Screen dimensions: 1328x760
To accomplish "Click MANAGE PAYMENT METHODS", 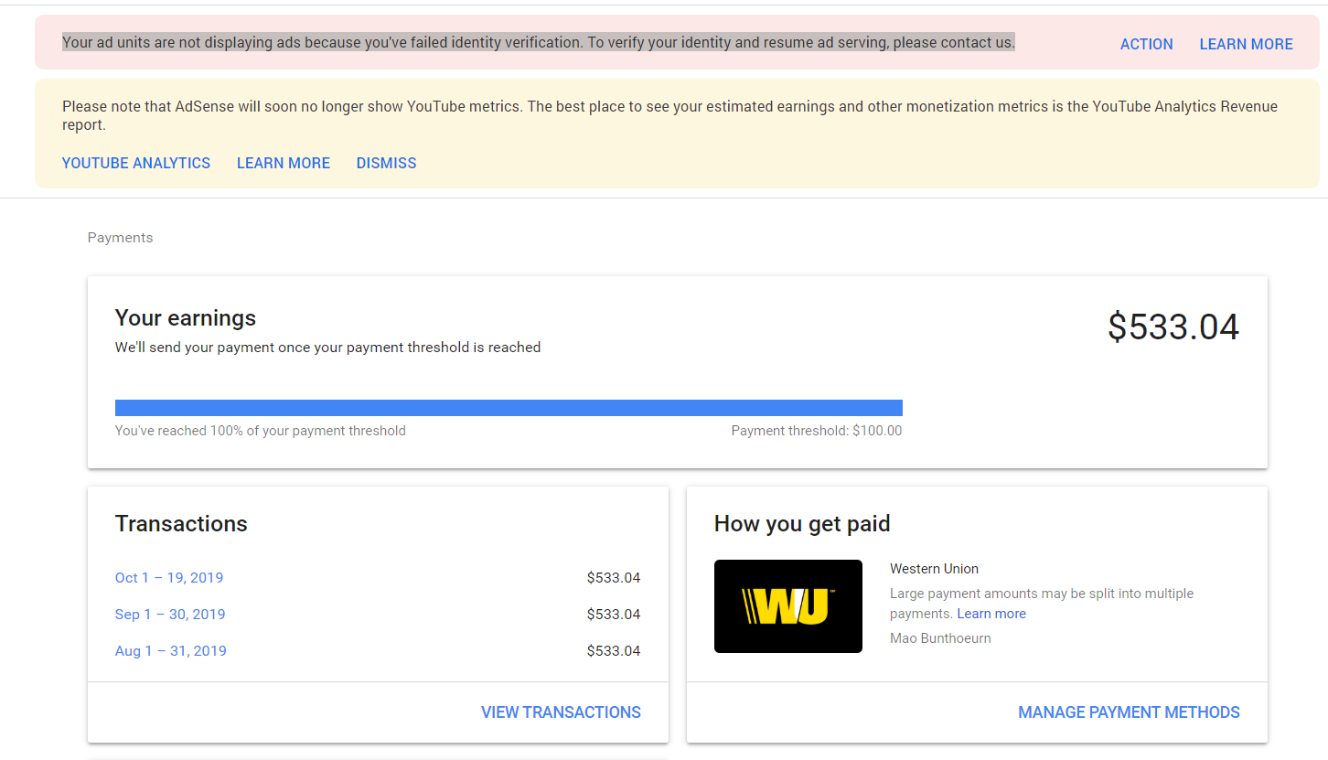I will (x=1129, y=712).
